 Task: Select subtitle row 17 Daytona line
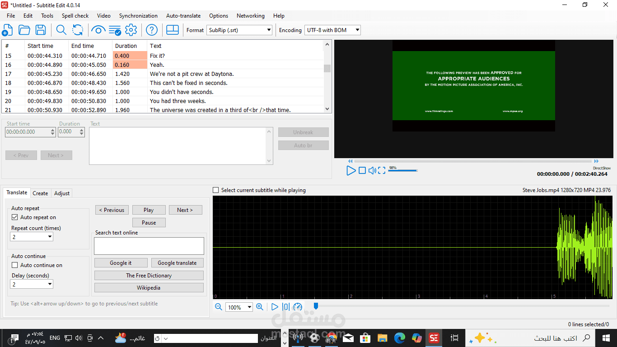(x=163, y=74)
